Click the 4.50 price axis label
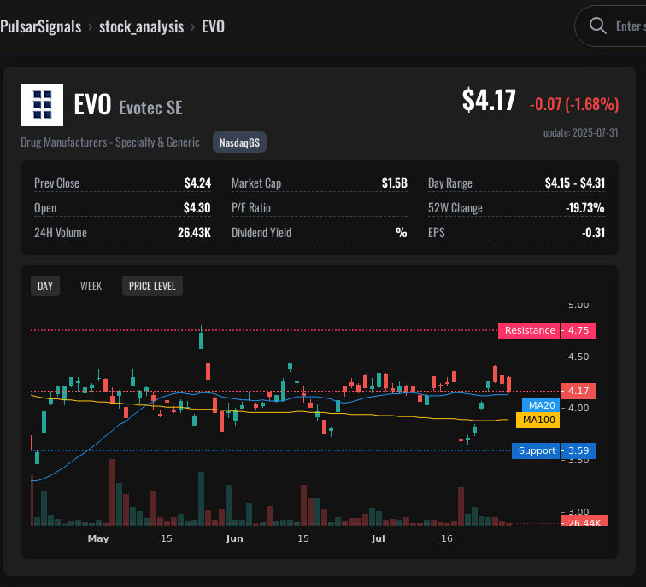 [578, 357]
